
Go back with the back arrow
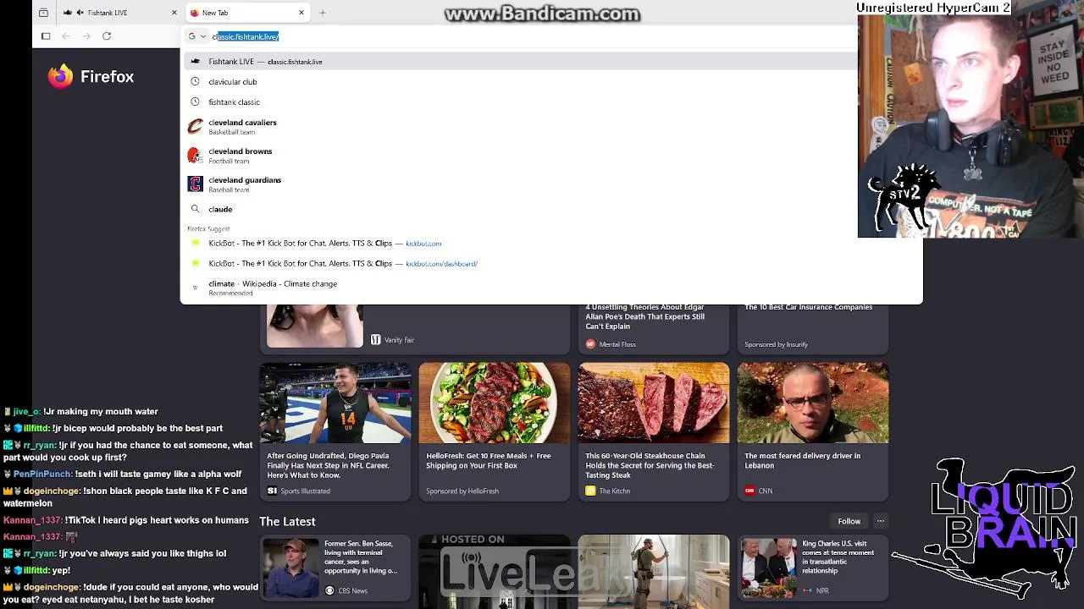coord(66,36)
